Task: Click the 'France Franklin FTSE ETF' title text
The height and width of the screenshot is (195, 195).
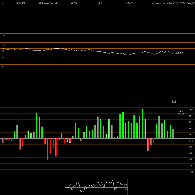Action: [168, 3]
